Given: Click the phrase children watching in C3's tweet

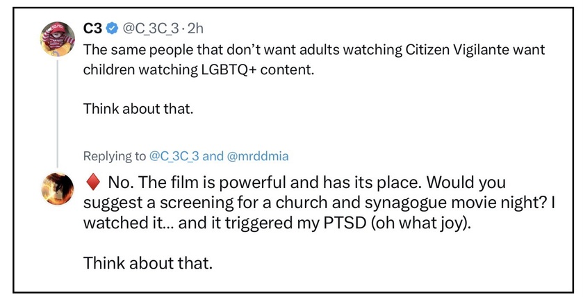Looking at the screenshot, I should (140, 70).
